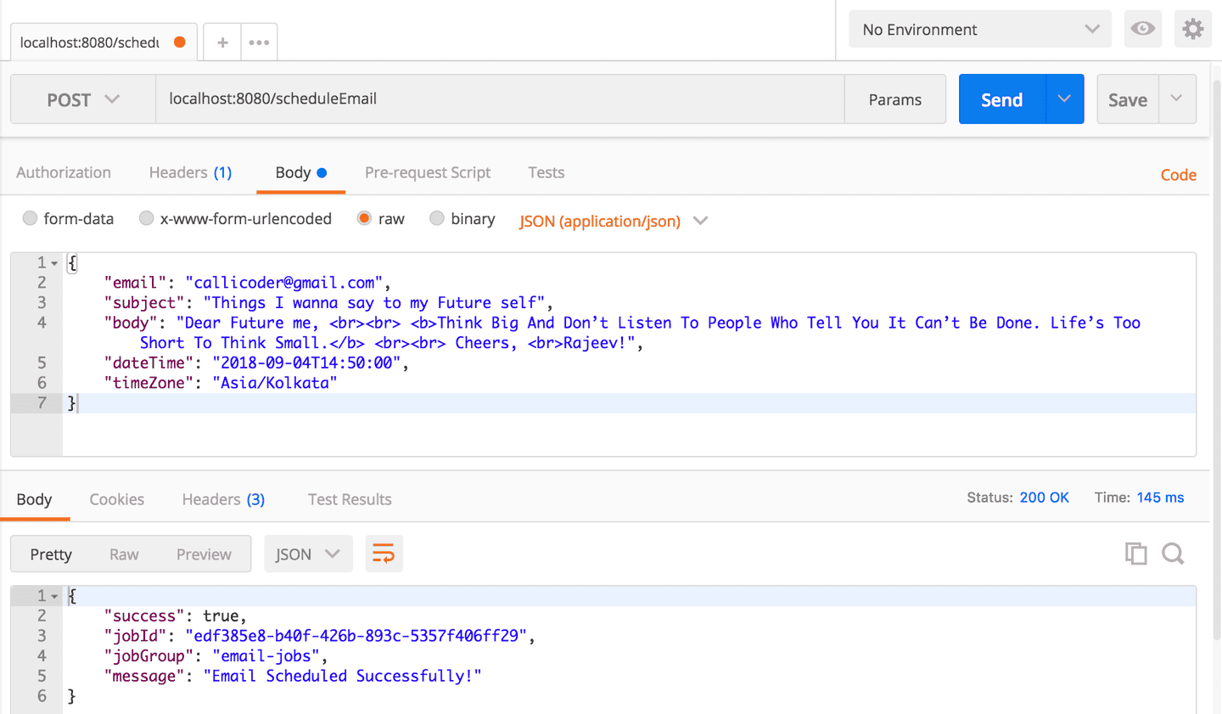Viewport: 1222px width, 714px height.
Task: Open the Code snippet generator
Action: click(1178, 174)
